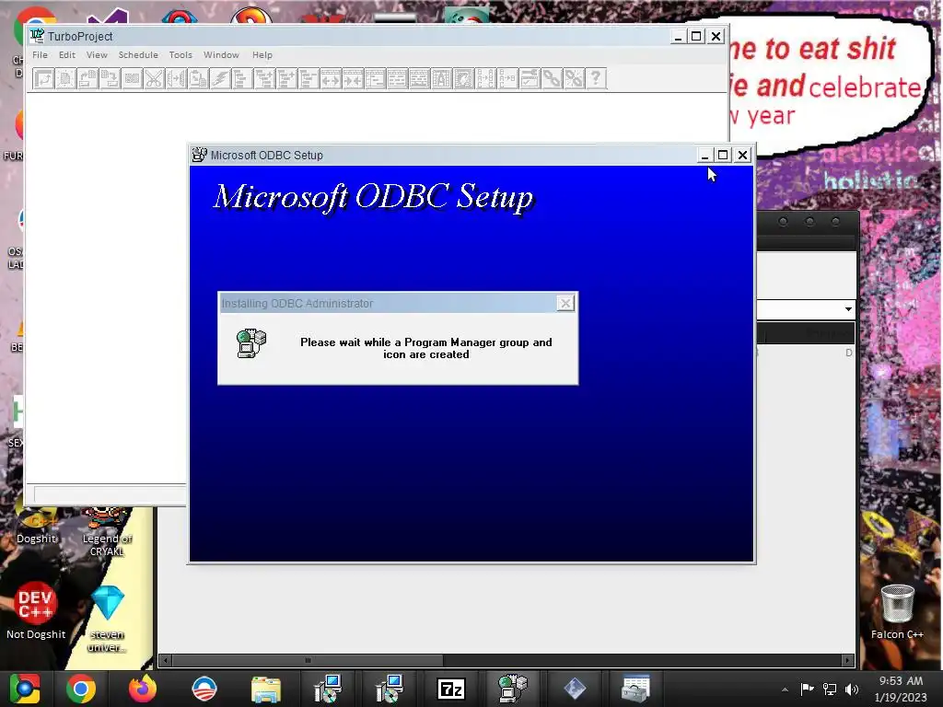Image resolution: width=943 pixels, height=707 pixels.
Task: Open the File menu in TurboProject
Action: click(40, 54)
